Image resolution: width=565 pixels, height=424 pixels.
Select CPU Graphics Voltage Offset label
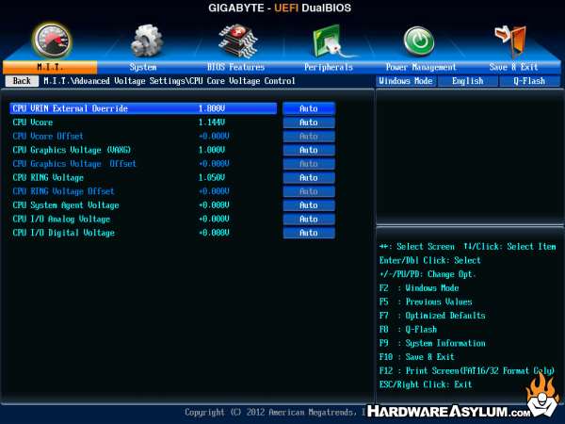tap(74, 164)
